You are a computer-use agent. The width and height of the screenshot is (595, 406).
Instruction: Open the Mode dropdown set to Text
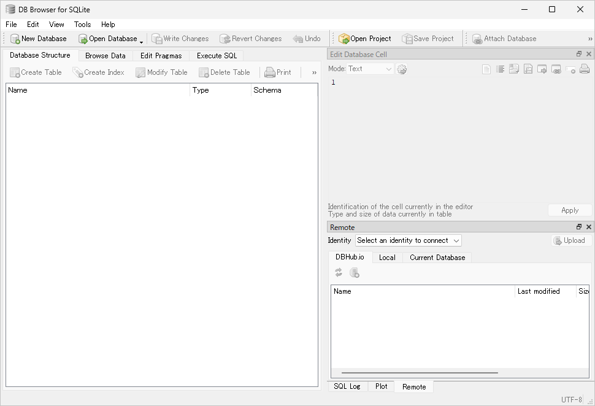click(370, 69)
